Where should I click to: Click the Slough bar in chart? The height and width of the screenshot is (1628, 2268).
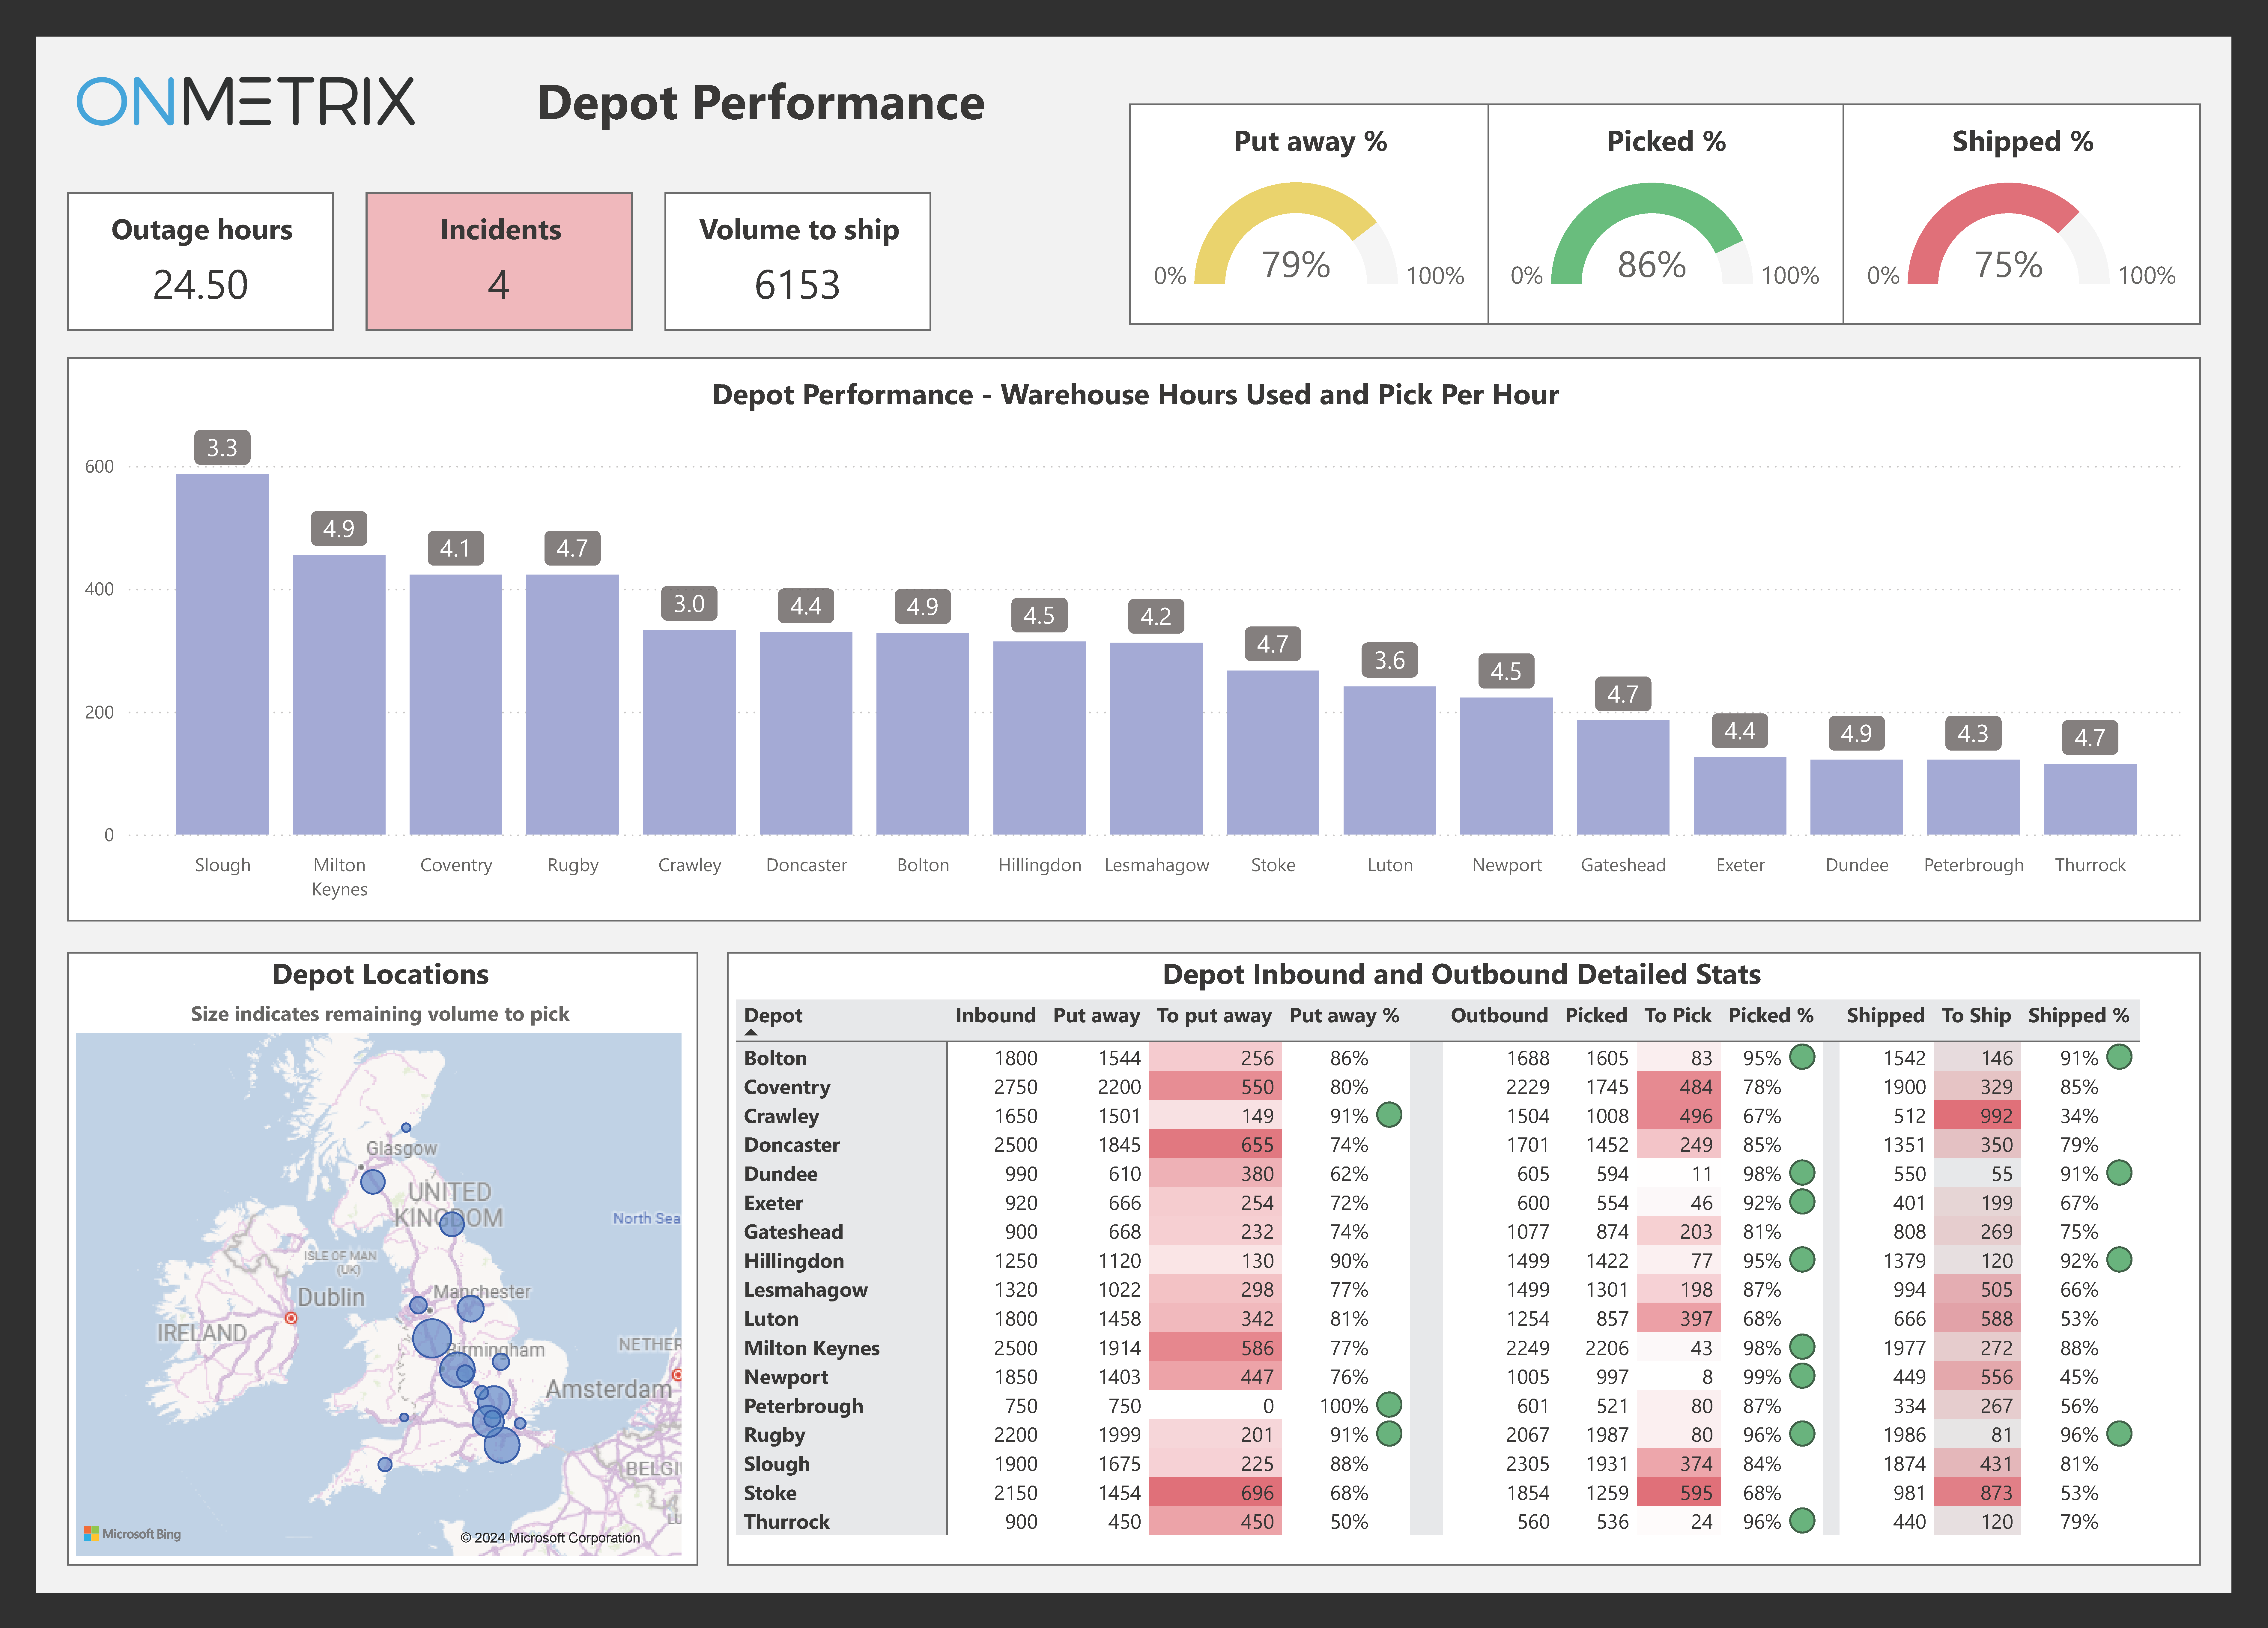click(222, 654)
